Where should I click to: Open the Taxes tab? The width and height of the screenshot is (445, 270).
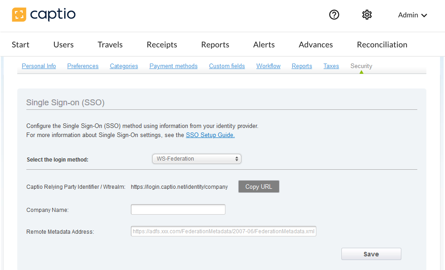(x=331, y=66)
